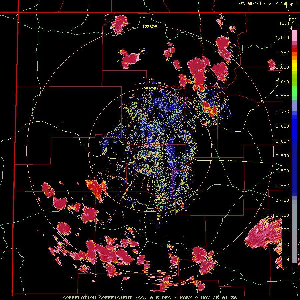Click the 0.947 legend value
Screen dimensions: 300x300
pos(282,52)
